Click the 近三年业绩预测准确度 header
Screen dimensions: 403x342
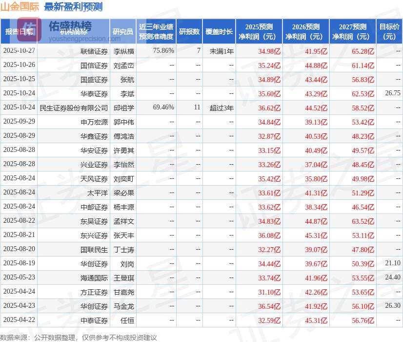[157, 31]
